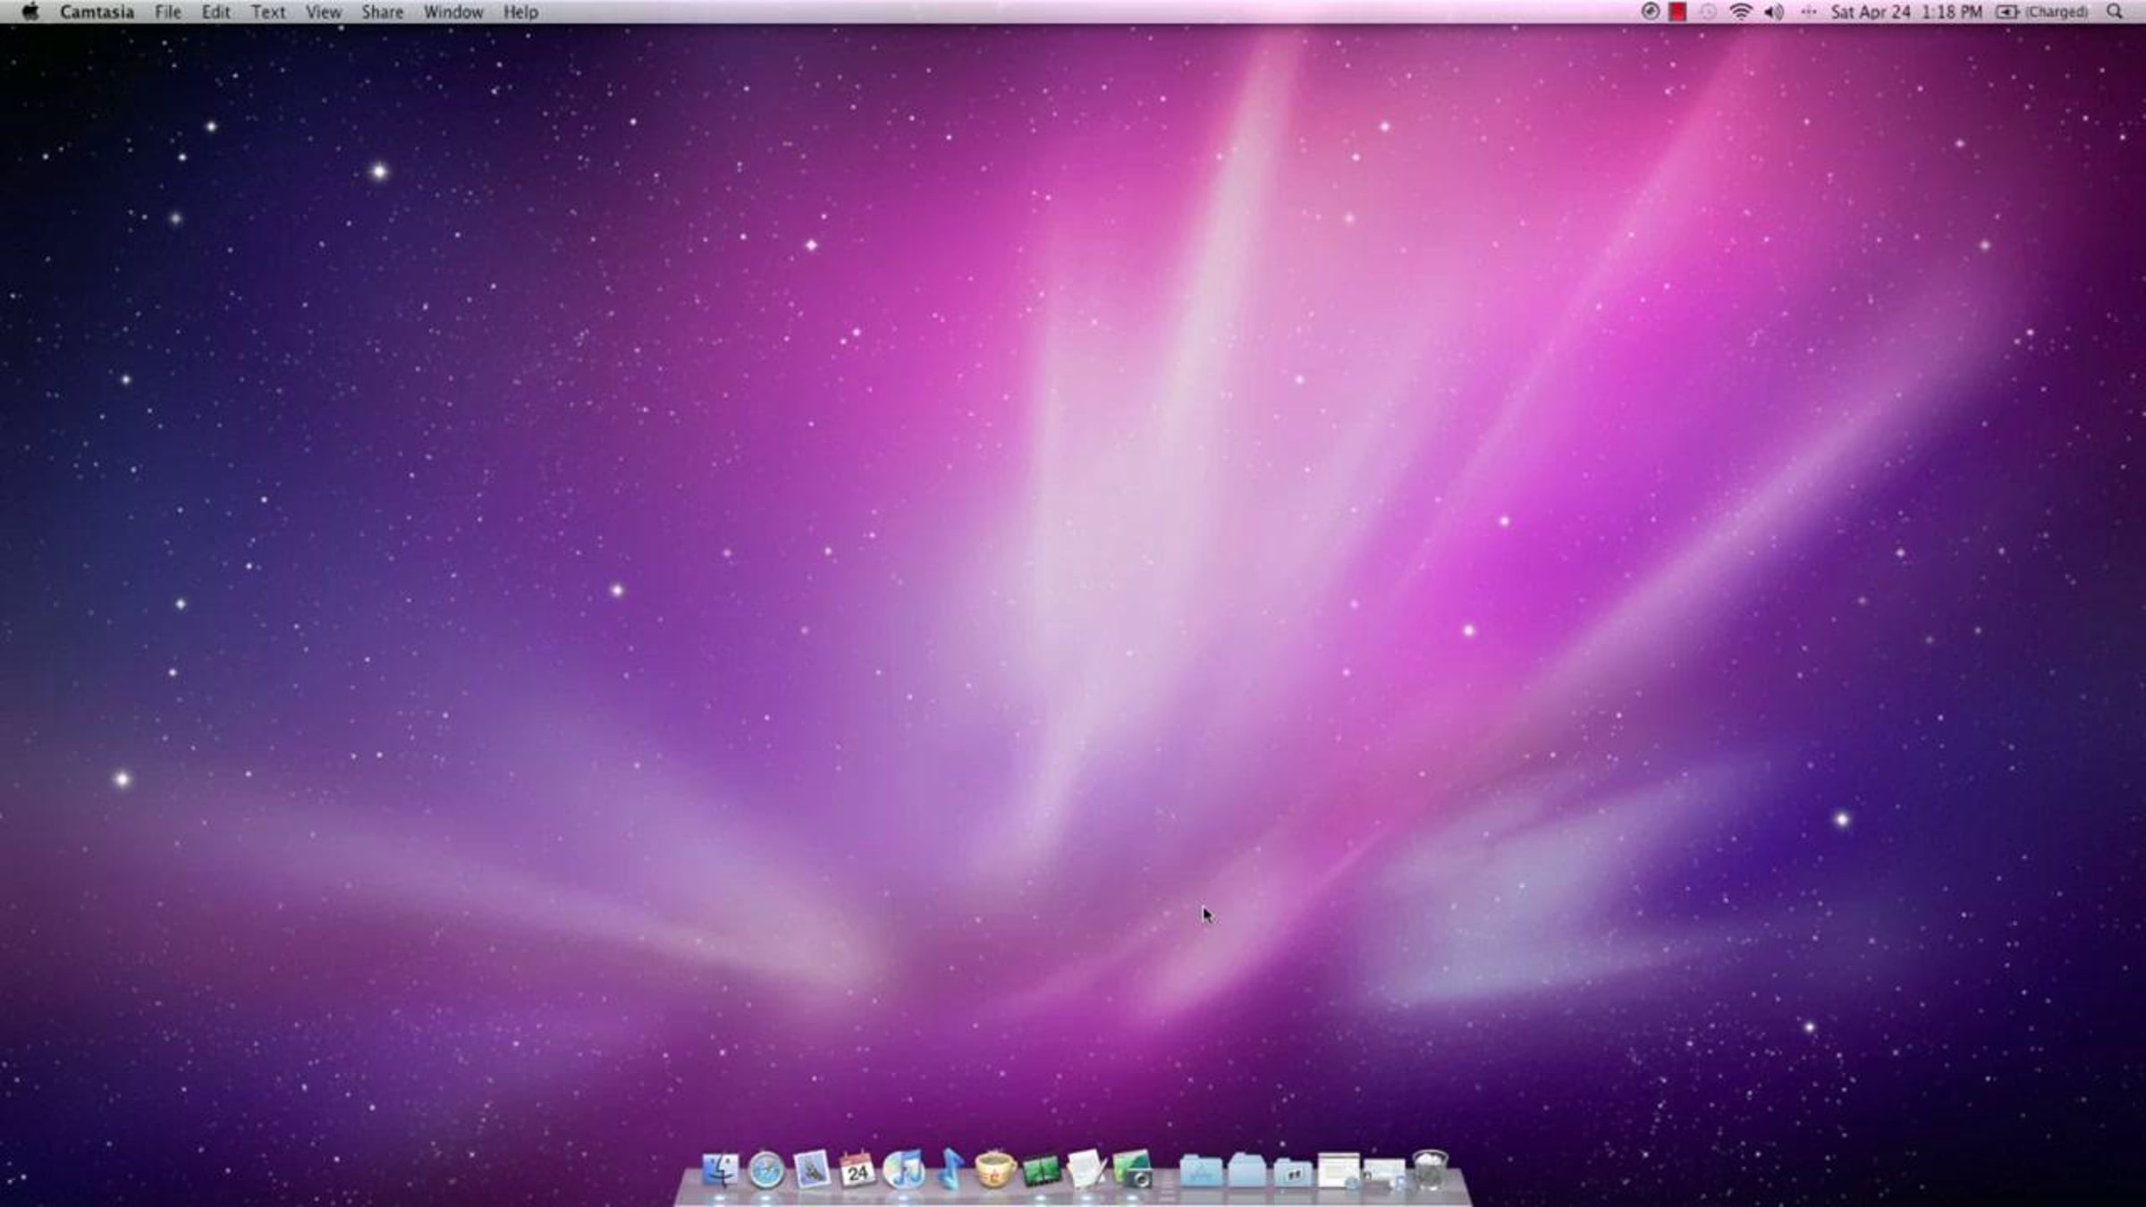The image size is (2146, 1207).
Task: Launch iTunes from the Dock
Action: (x=903, y=1169)
